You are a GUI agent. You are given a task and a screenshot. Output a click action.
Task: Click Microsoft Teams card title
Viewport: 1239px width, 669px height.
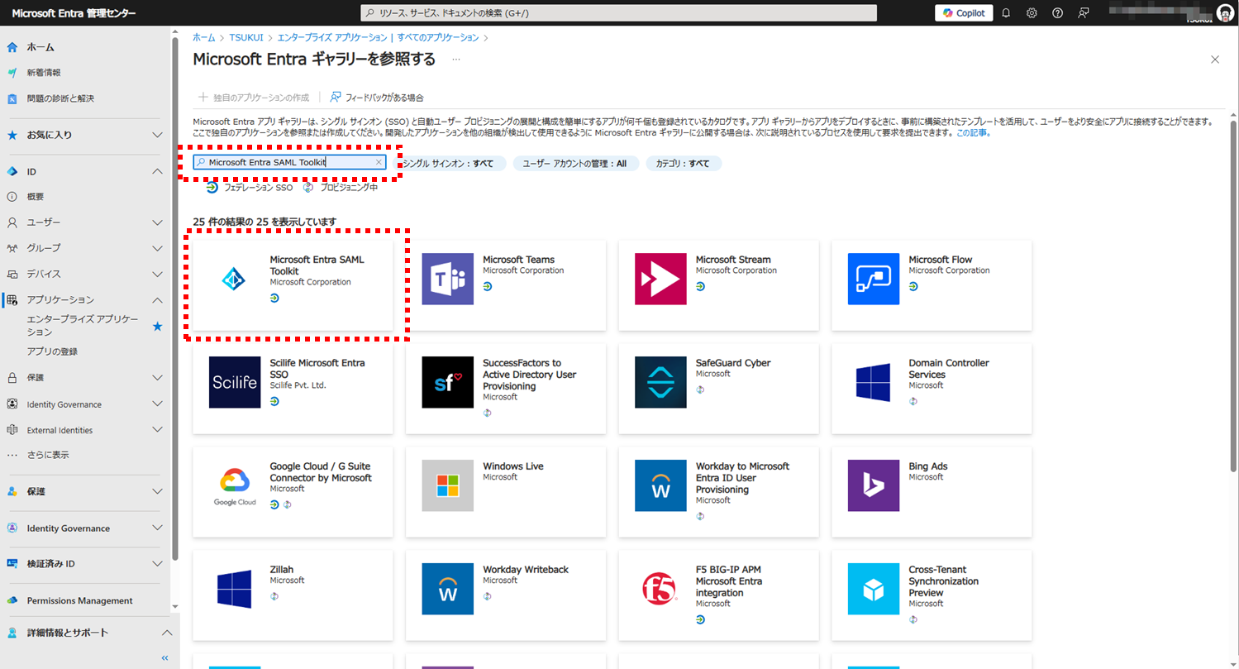tap(518, 260)
